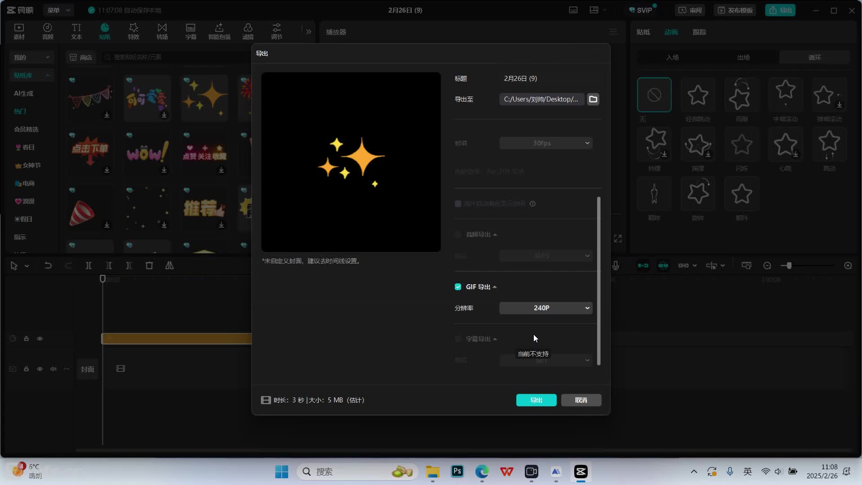Click the mirror flip icon in timeline toolbar
This screenshot has width=862, height=485.
(x=169, y=266)
